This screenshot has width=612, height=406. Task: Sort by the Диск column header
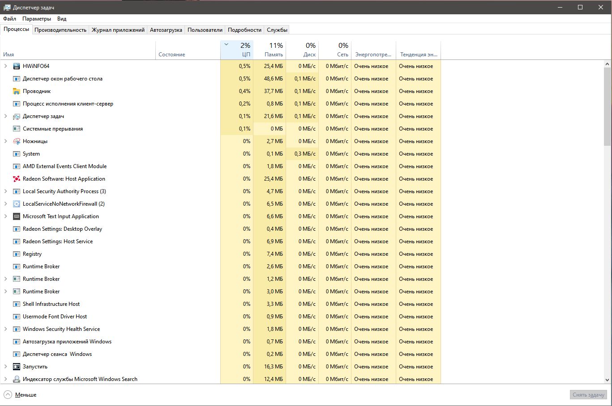coord(302,50)
